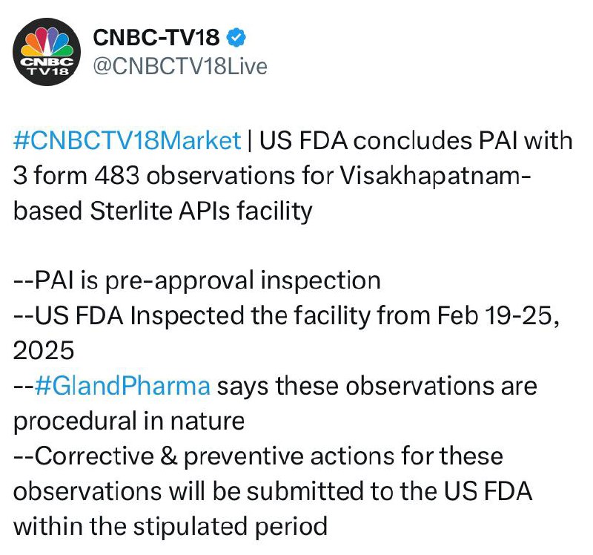Image resolution: width=593 pixels, height=555 pixels.
Task: Open the @CNBCTV18Live handle
Action: tap(180, 66)
